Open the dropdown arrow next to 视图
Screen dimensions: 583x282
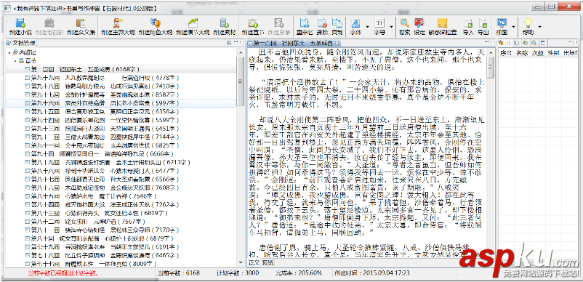pos(513,26)
